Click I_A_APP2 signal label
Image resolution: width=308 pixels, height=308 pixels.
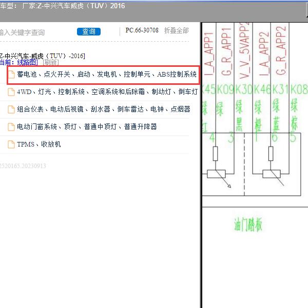[x=264, y=53]
